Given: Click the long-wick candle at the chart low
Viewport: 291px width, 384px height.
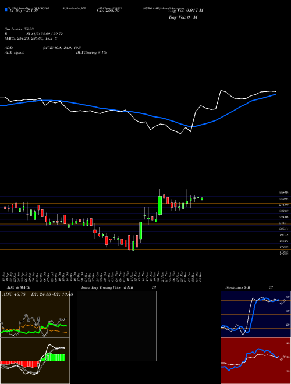Looking at the screenshot, I should [137, 248].
